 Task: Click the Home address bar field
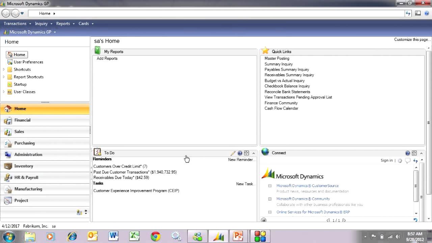(216, 13)
